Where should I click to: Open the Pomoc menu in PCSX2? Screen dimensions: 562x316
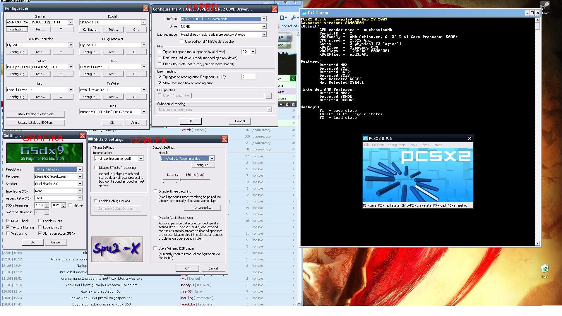click(437, 145)
